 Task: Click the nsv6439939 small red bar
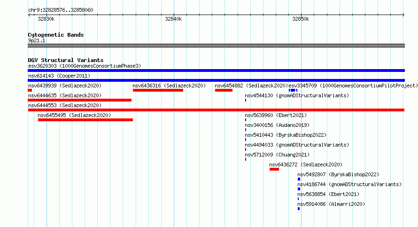click(x=30, y=90)
